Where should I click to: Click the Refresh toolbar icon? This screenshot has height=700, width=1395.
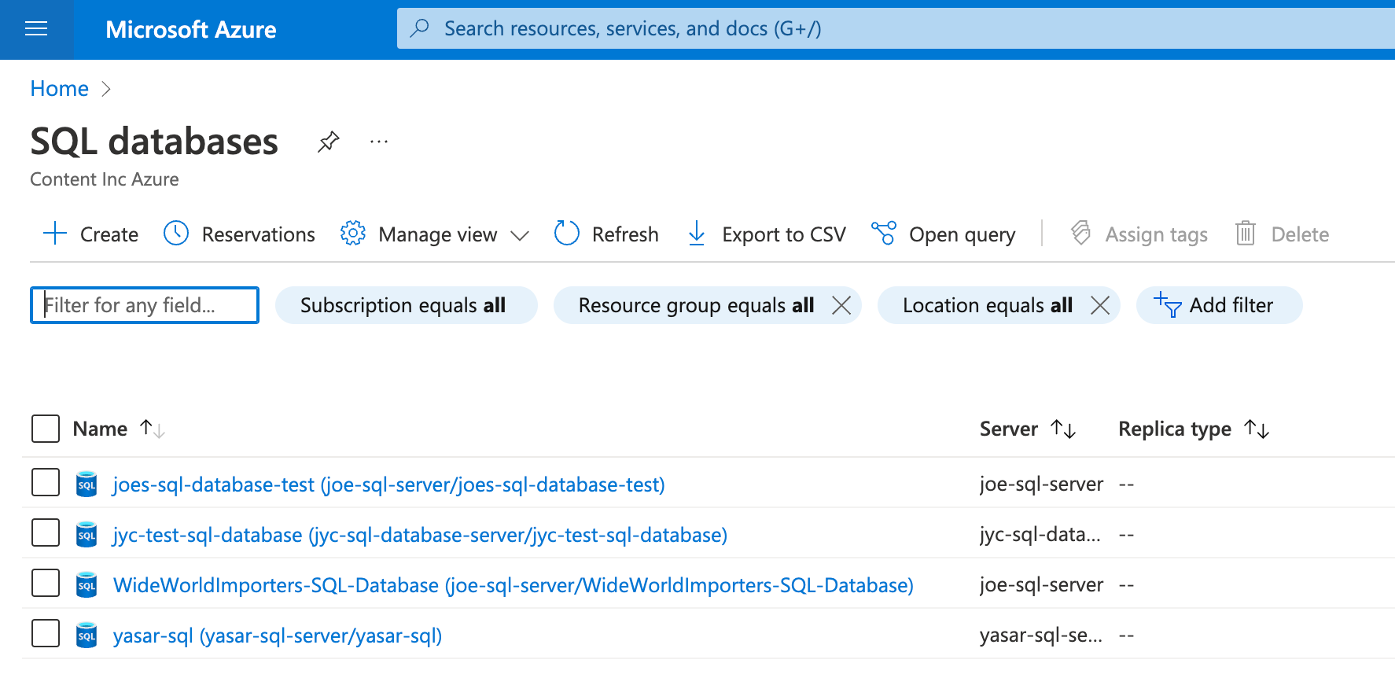click(566, 234)
